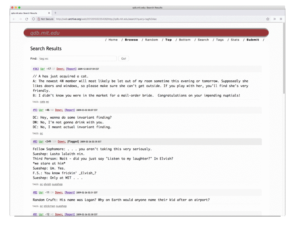Expand the toolbar overflow chevron menu

point(274,19)
